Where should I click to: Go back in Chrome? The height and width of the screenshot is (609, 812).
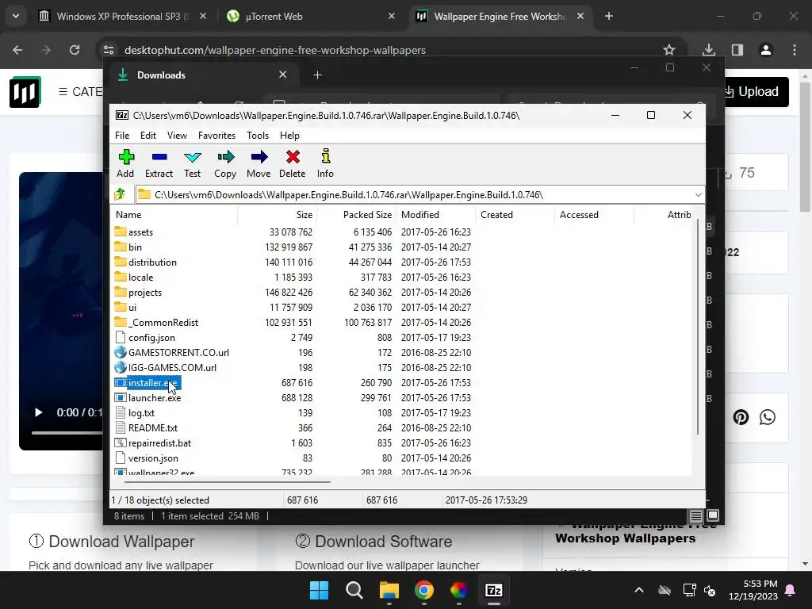tap(17, 50)
